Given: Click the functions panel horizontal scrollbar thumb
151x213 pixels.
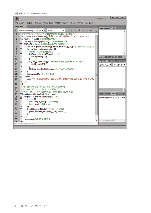Looking at the screenshot, I should coord(107,120).
